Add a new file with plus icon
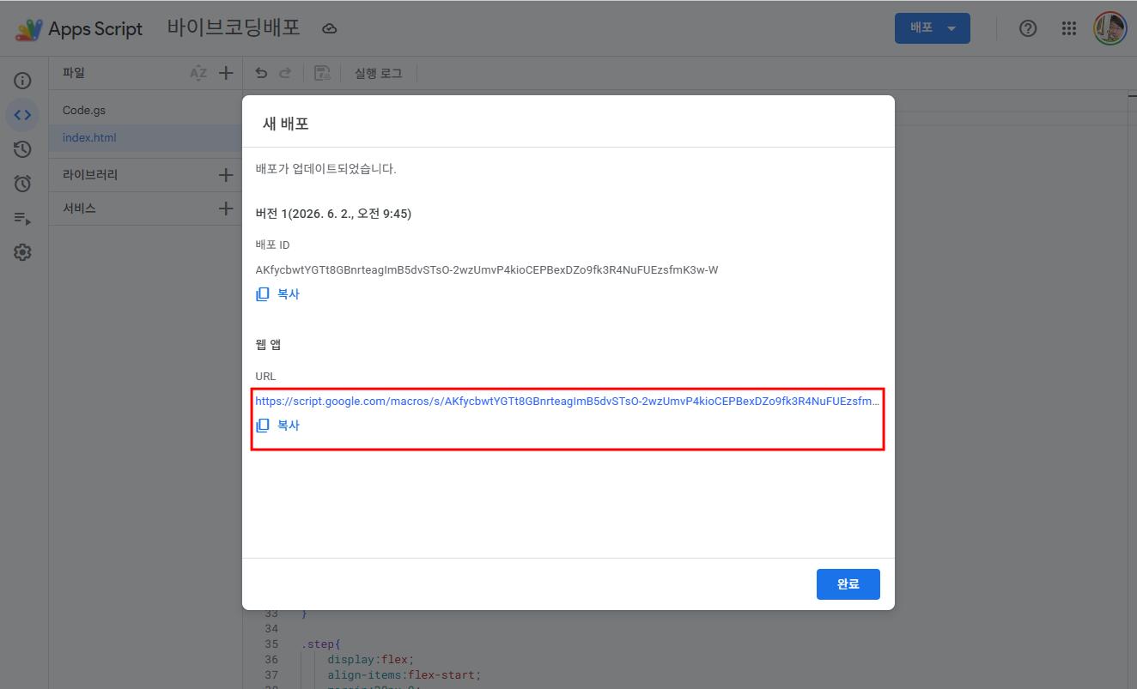Image resolution: width=1137 pixels, height=689 pixels. coord(226,73)
